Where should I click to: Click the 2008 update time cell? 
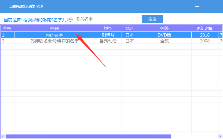pyautogui.click(x=205, y=41)
